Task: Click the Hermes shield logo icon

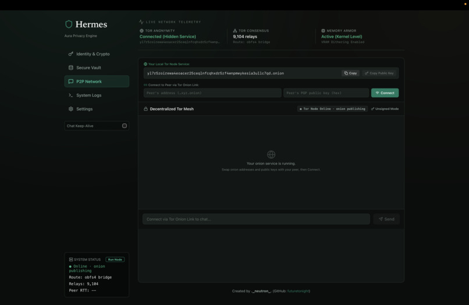Action: point(69,24)
